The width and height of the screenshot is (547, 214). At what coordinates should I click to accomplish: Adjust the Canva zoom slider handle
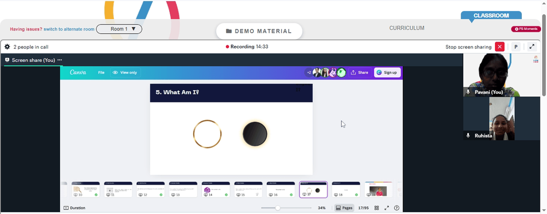(x=278, y=208)
